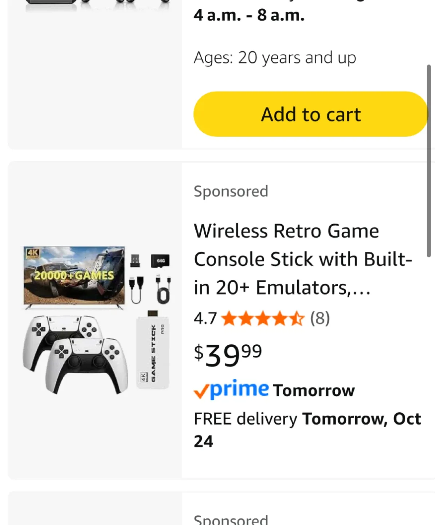This screenshot has height=525, width=435.
Task: Tap the 4.7 rating number
Action: coord(205,318)
